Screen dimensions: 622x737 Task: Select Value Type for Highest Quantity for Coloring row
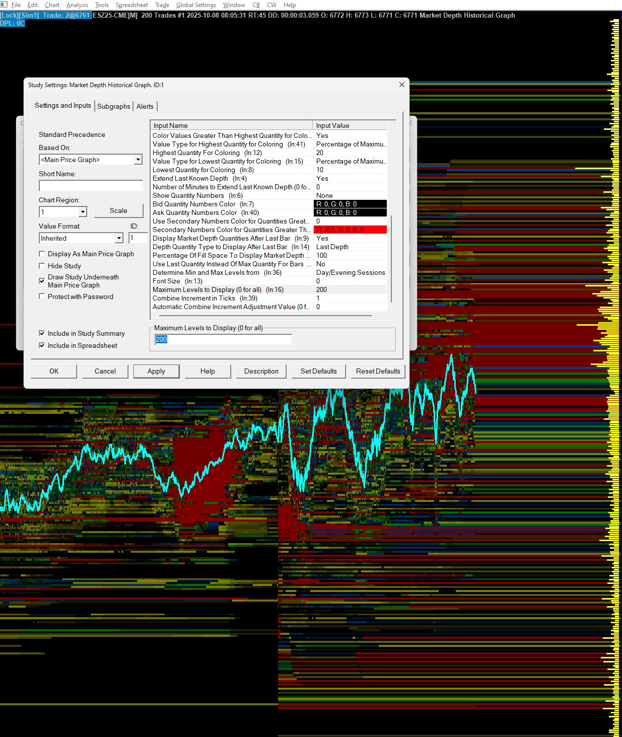[269, 144]
